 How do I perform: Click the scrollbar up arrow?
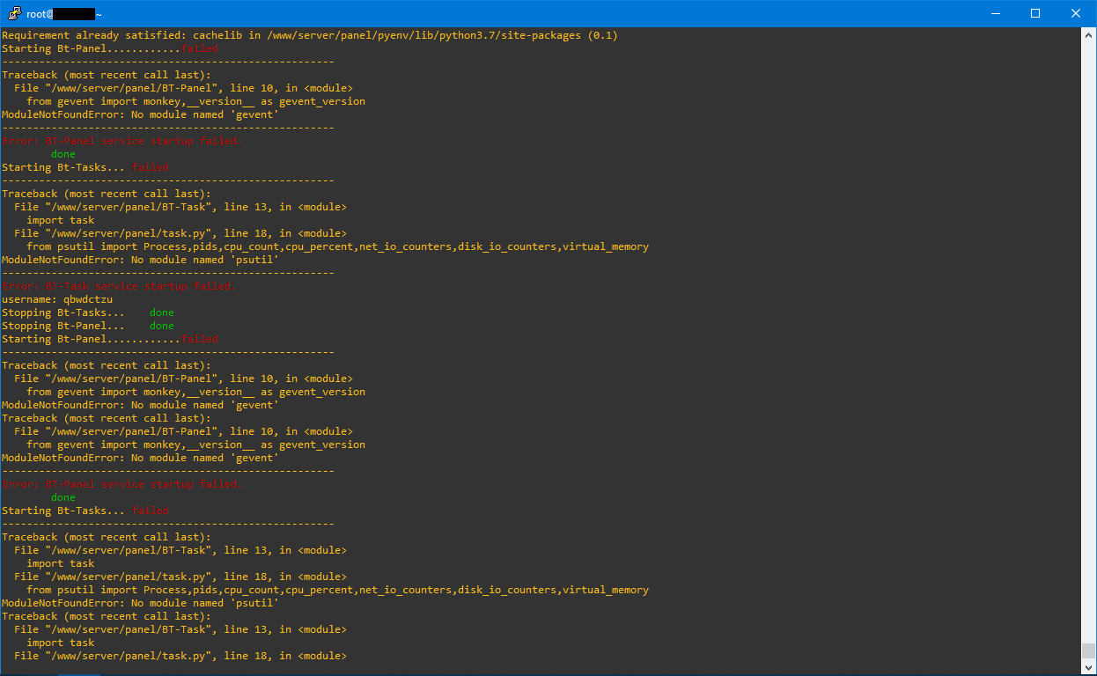click(x=1088, y=34)
